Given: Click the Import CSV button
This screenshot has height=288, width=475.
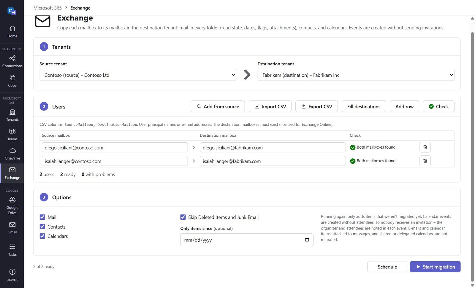Looking at the screenshot, I should [270, 106].
